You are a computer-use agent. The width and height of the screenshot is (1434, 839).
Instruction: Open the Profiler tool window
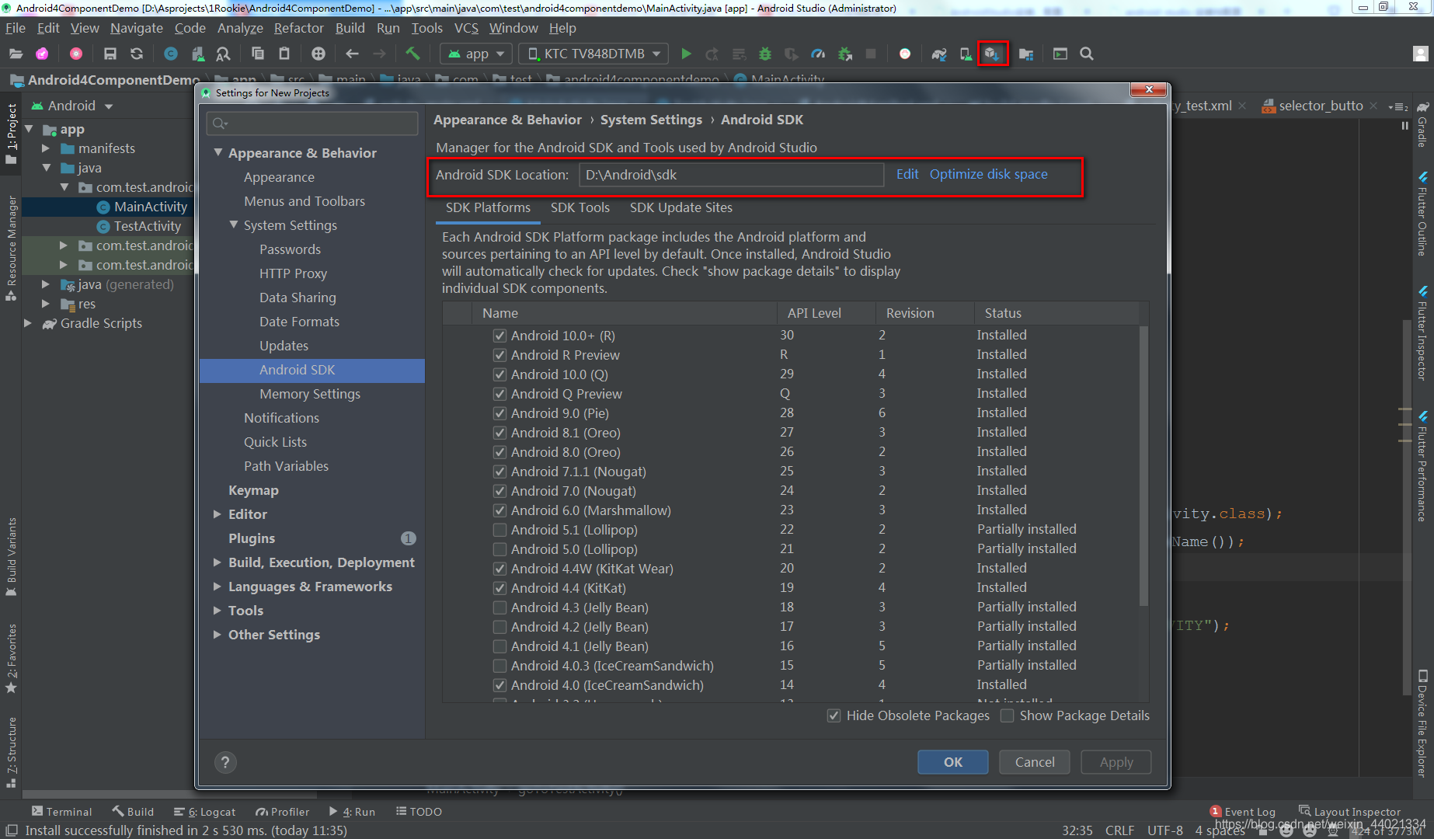[x=282, y=811]
